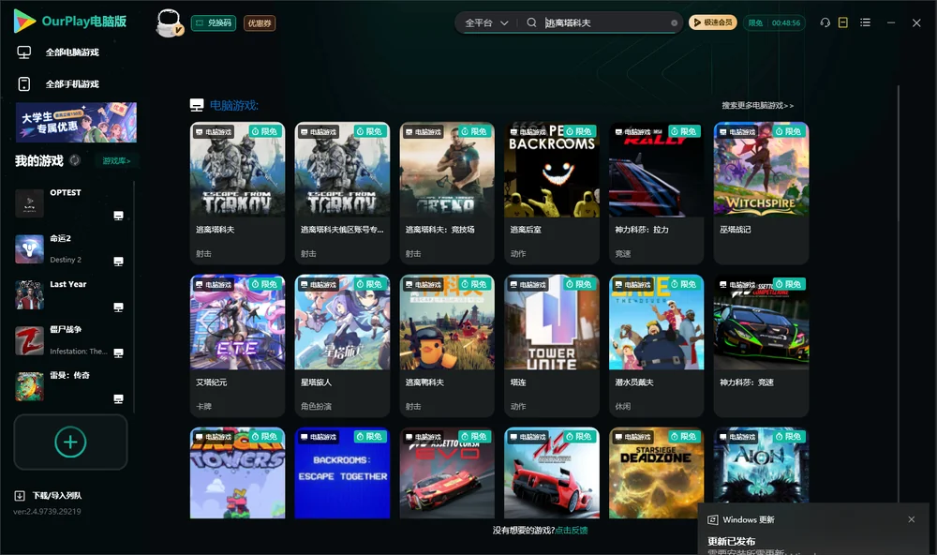The height and width of the screenshot is (555, 937).
Task: Click the 限免 00:48:56 timer badge
Action: 775,22
